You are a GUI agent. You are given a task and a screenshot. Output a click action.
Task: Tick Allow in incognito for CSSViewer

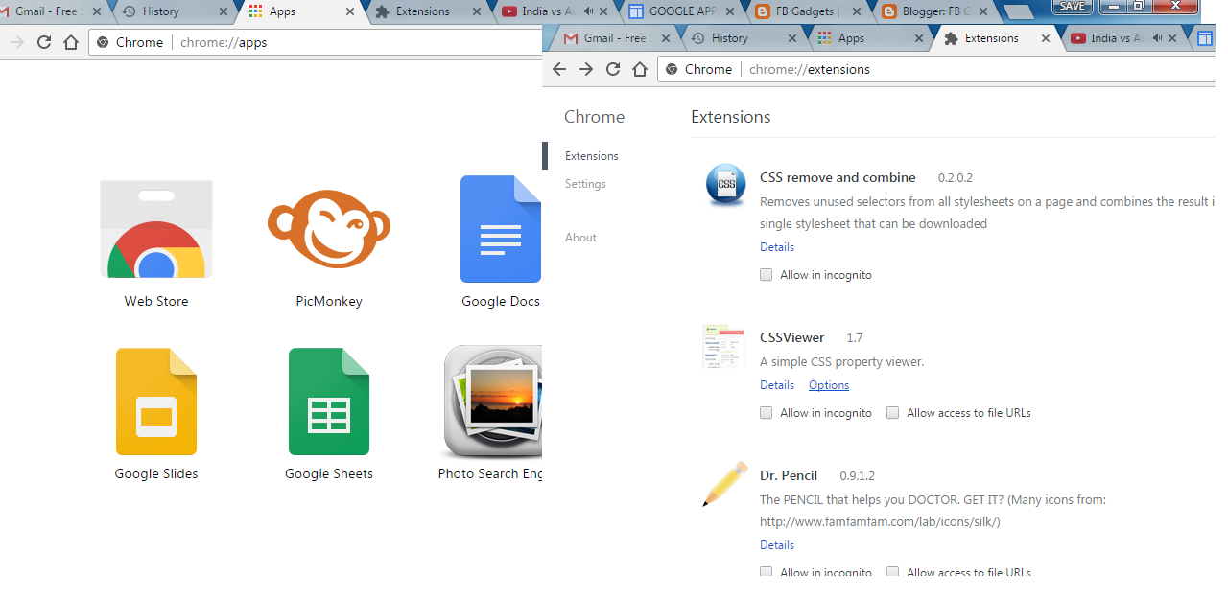767,413
